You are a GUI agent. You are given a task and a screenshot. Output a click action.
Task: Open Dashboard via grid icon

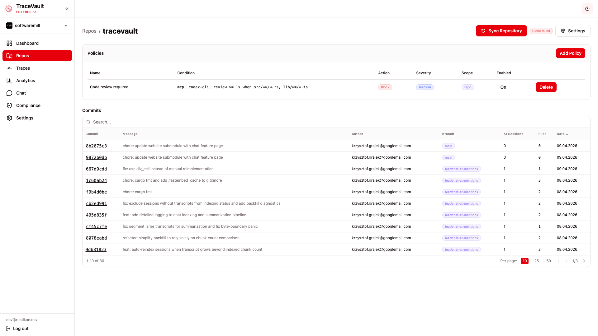(9, 43)
